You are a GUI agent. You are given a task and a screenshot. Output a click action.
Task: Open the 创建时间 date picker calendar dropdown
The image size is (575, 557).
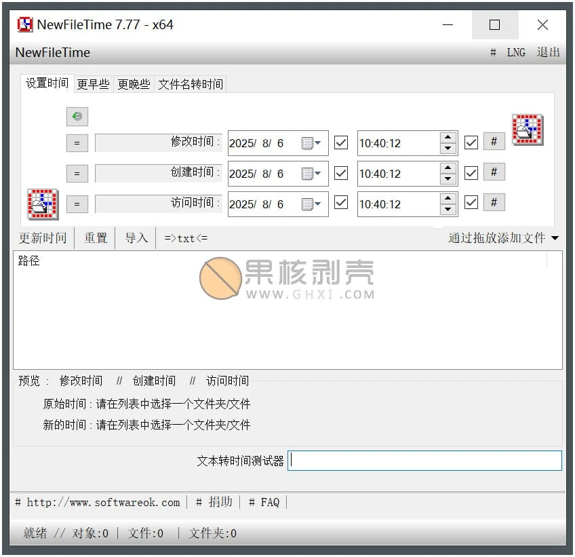click(x=311, y=174)
